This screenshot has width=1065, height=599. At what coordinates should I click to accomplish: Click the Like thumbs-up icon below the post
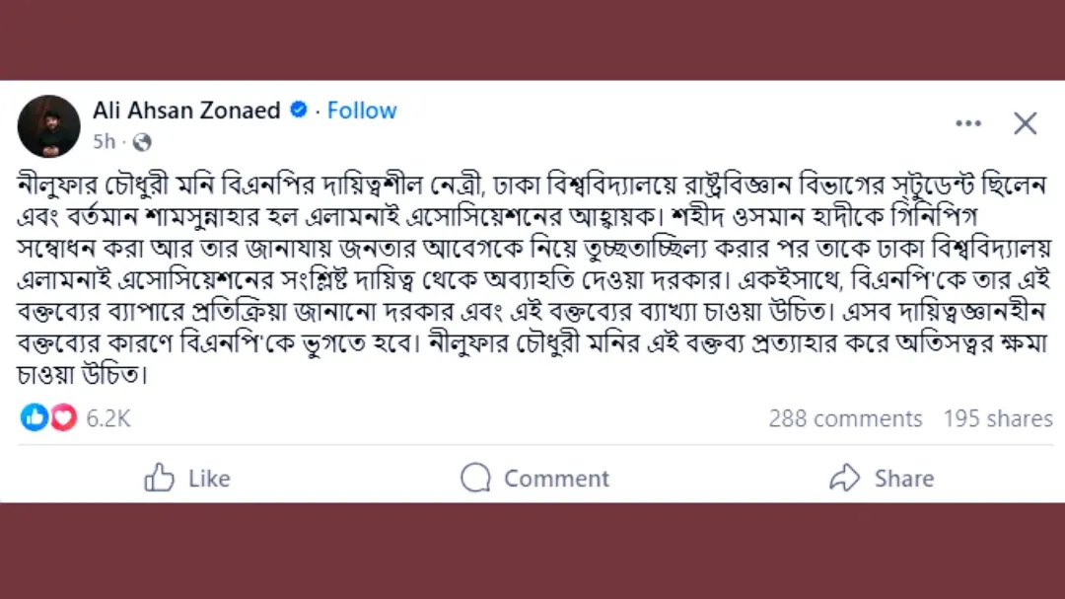click(x=157, y=479)
